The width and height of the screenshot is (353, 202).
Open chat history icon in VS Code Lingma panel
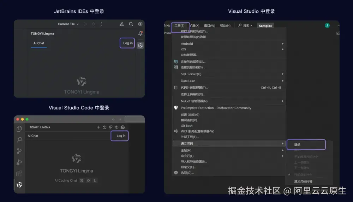pyautogui.click(x=104, y=127)
